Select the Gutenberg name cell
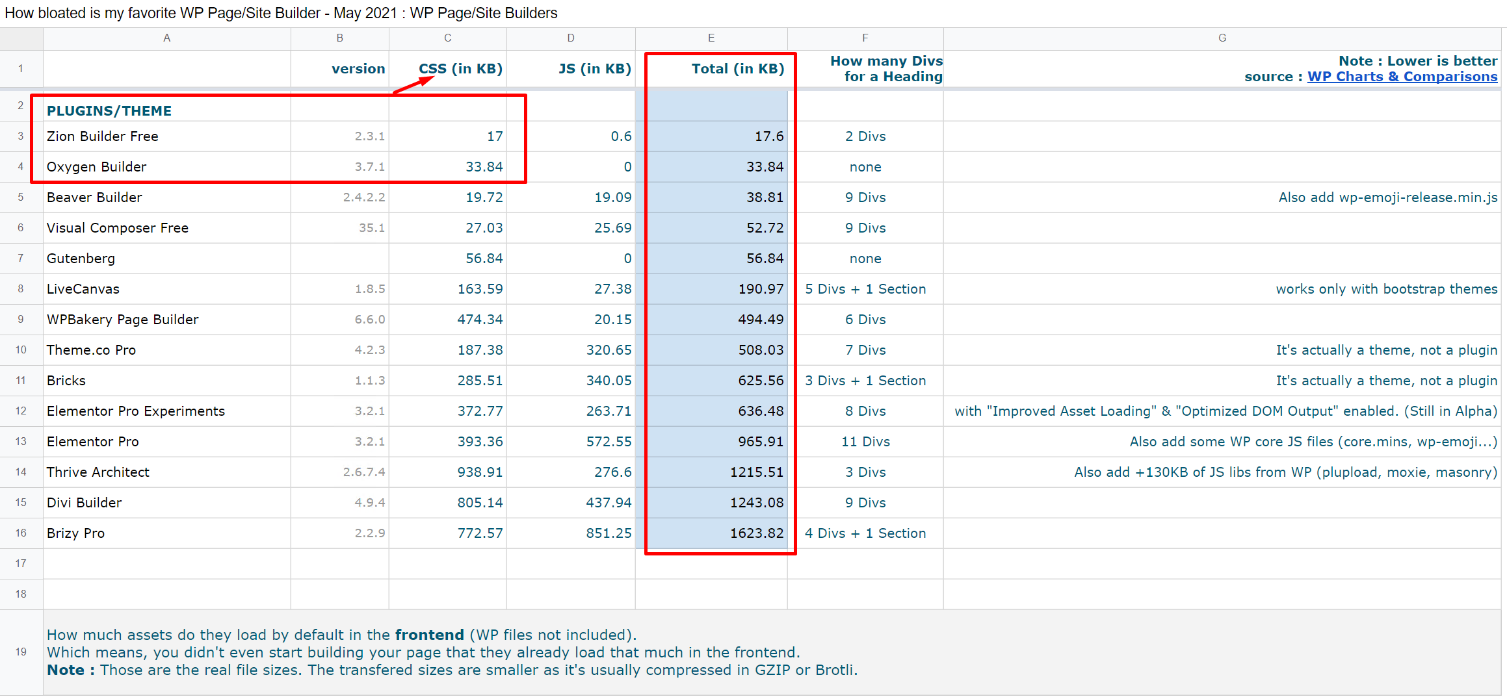 [167, 259]
